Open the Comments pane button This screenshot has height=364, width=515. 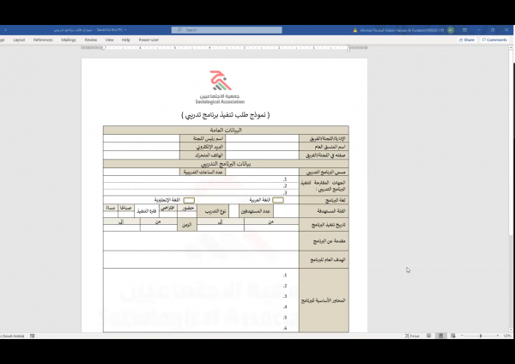pyautogui.click(x=494, y=39)
